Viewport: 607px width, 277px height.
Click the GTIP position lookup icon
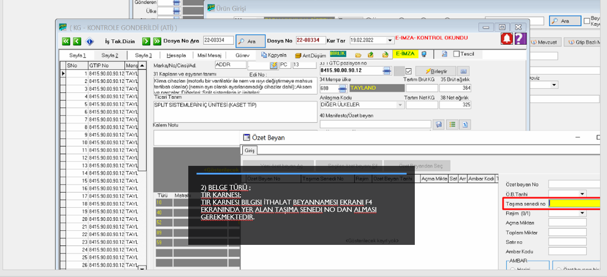point(387,71)
